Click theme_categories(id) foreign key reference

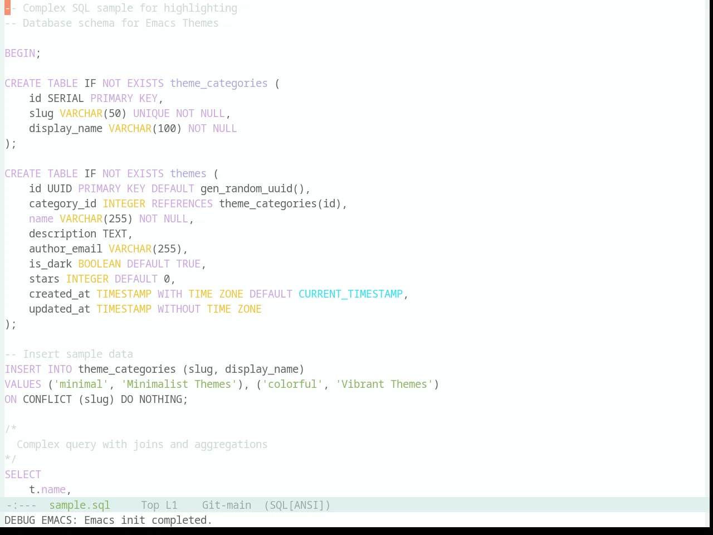[x=280, y=203]
